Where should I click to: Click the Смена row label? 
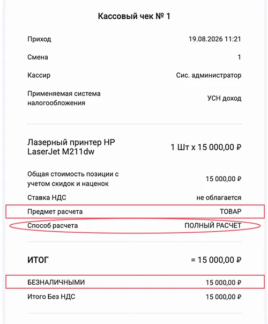click(x=38, y=57)
